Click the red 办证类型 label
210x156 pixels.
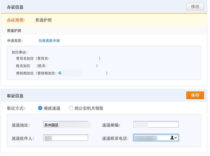16,20
